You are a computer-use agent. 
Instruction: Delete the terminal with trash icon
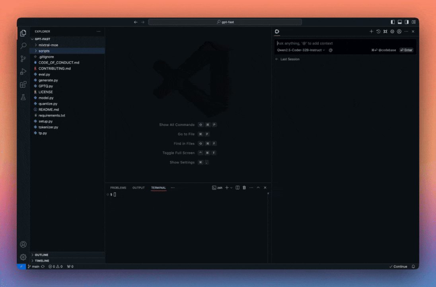244,188
